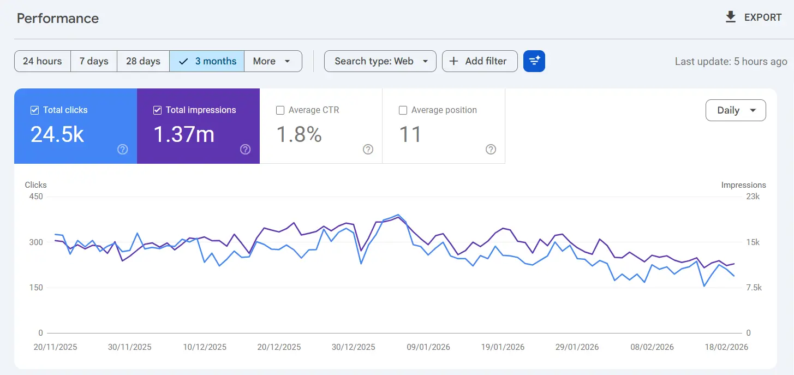Click the Add filter button
Screen dimensions: 794x375
(479, 61)
